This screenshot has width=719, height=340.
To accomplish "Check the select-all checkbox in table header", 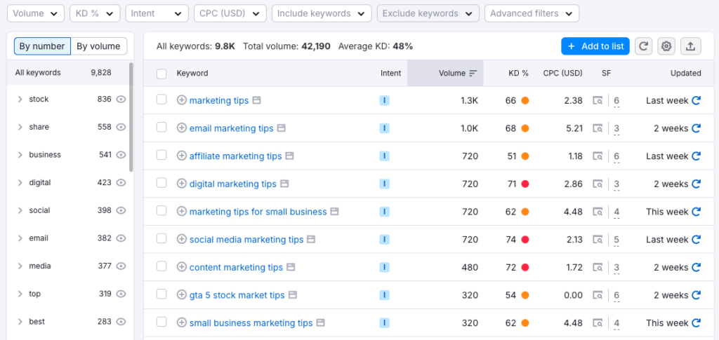I will [x=161, y=73].
